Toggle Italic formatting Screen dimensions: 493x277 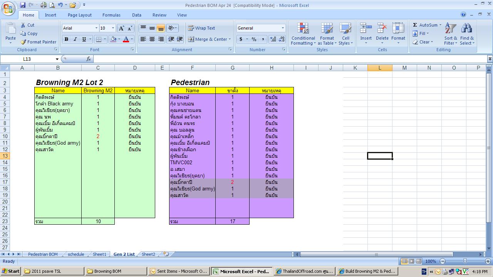click(x=75, y=39)
